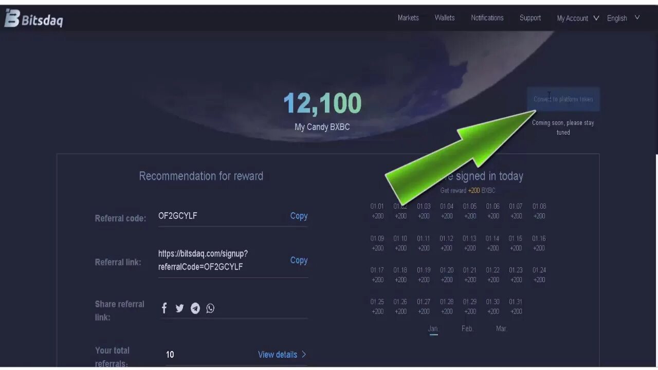Click the 01.27 sign-in day
Image resolution: width=658 pixels, height=370 pixels.
424,307
